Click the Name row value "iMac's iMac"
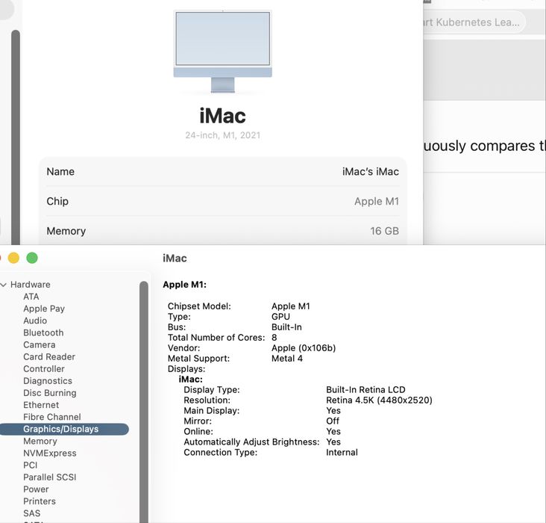Image resolution: width=546 pixels, height=523 pixels. (371, 172)
